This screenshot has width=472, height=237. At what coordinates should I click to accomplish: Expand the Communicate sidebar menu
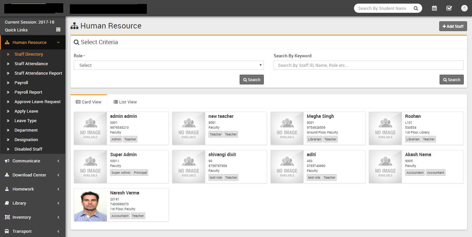click(x=32, y=161)
